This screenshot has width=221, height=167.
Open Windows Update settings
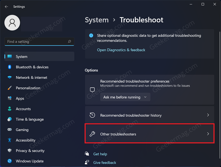click(39, 161)
